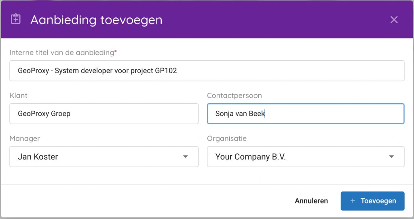Expand the Manager dropdown arrow
This screenshot has height=219, width=414.
point(185,157)
